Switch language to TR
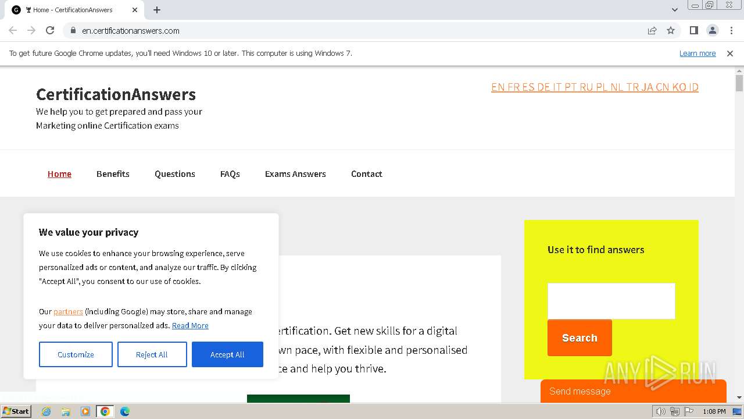This screenshot has height=419, width=744. [x=632, y=87]
